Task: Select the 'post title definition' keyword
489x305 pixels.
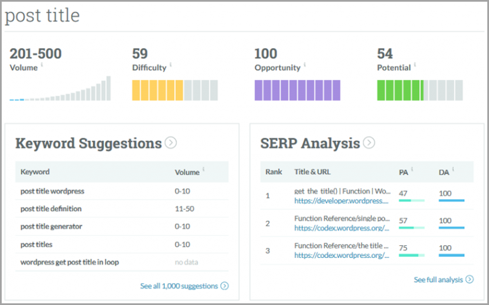Action: [51, 208]
